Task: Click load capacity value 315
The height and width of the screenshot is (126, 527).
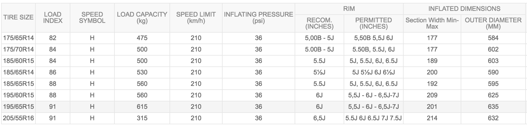Action: [142, 118]
